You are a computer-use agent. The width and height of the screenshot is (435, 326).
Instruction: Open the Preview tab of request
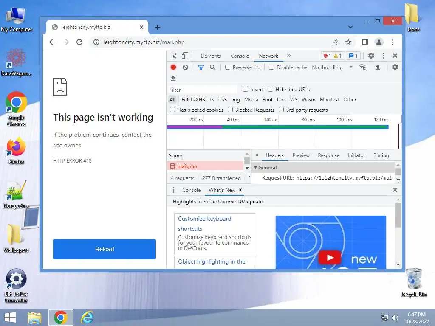[x=301, y=155]
